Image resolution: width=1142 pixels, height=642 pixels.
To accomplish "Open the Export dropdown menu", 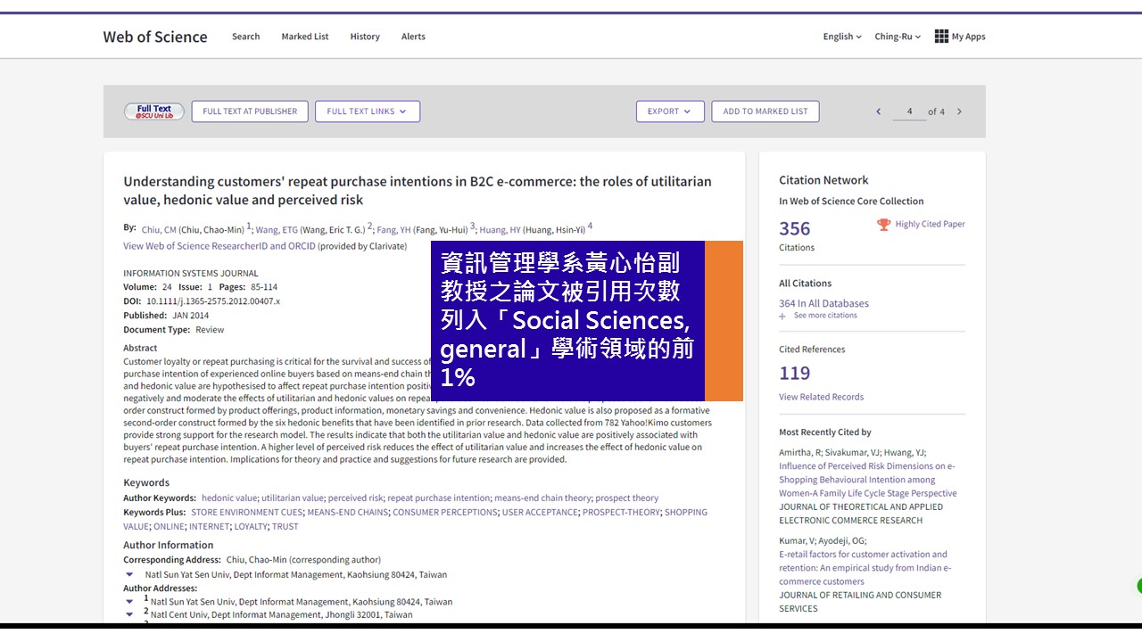I will pos(669,111).
